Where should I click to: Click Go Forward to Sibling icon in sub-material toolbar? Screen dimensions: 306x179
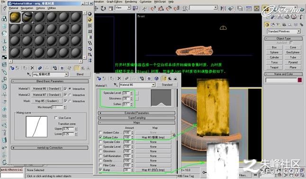175,78
